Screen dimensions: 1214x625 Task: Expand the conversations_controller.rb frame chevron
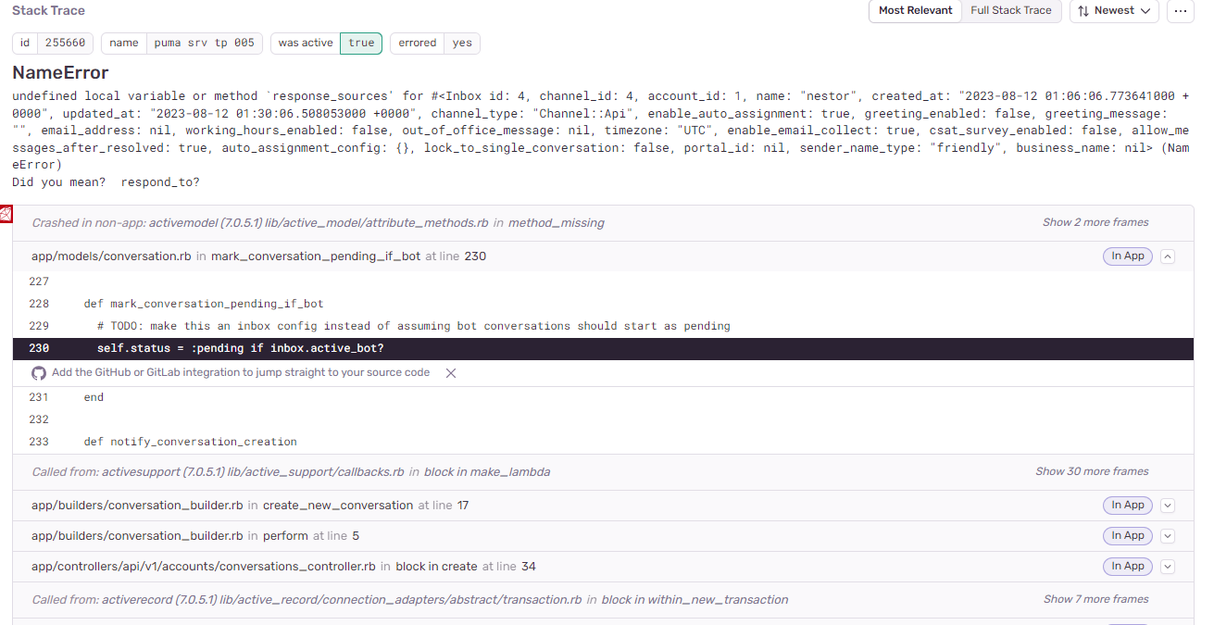[x=1168, y=566]
